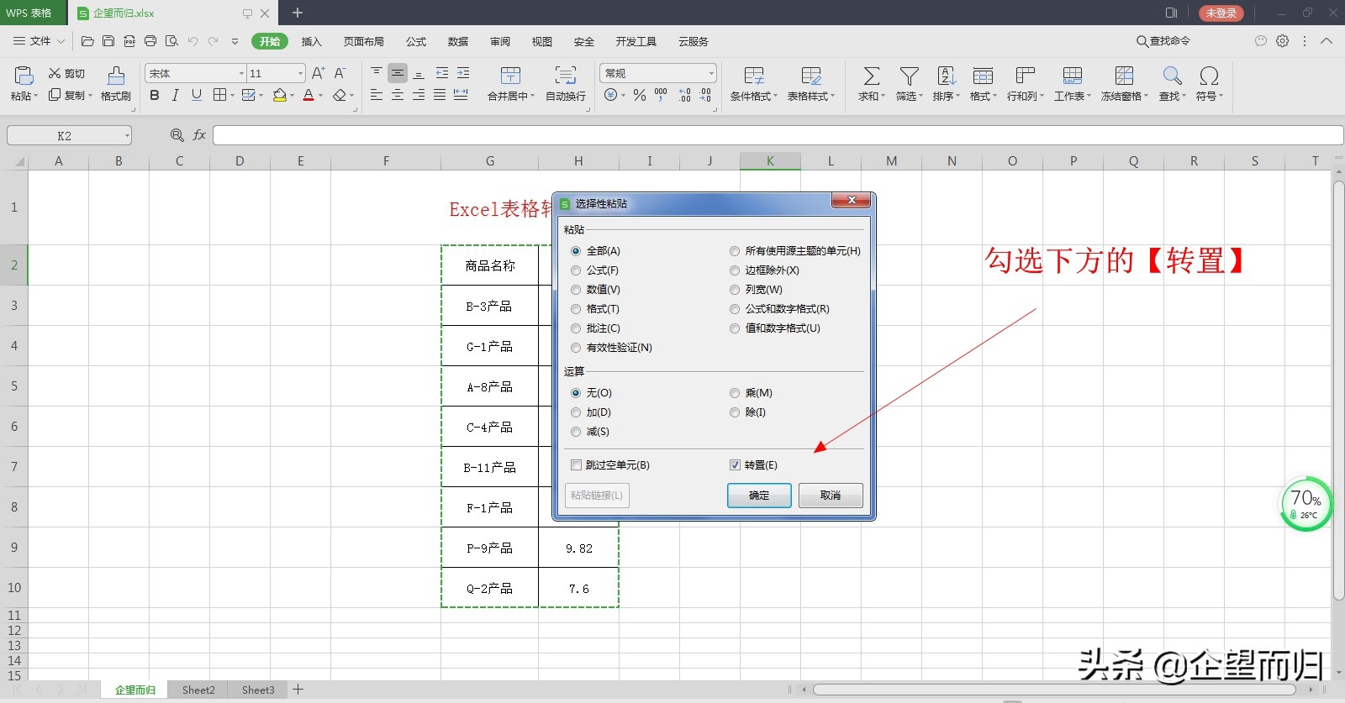Click the Undo icon

[x=193, y=41]
